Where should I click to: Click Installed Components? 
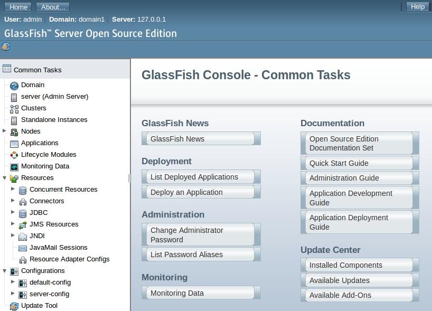[360, 265]
